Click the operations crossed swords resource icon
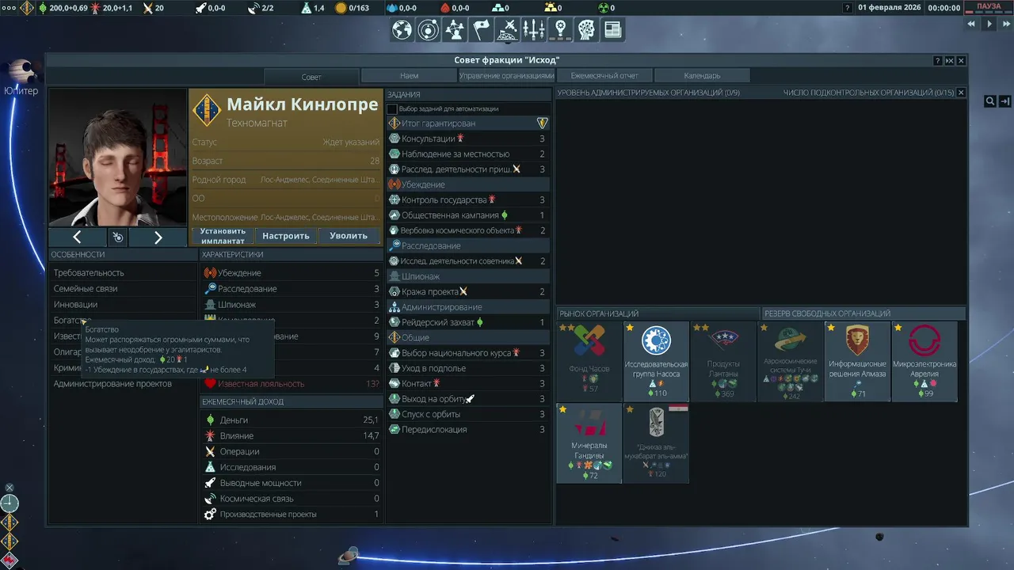The height and width of the screenshot is (570, 1014). pyautogui.click(x=147, y=8)
